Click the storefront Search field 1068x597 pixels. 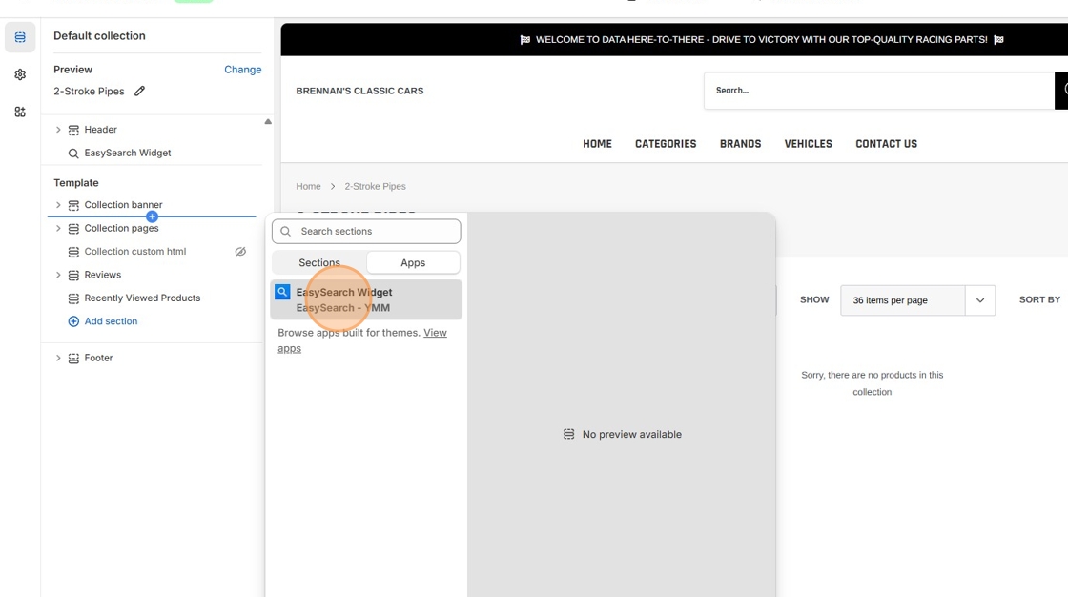coord(879,91)
